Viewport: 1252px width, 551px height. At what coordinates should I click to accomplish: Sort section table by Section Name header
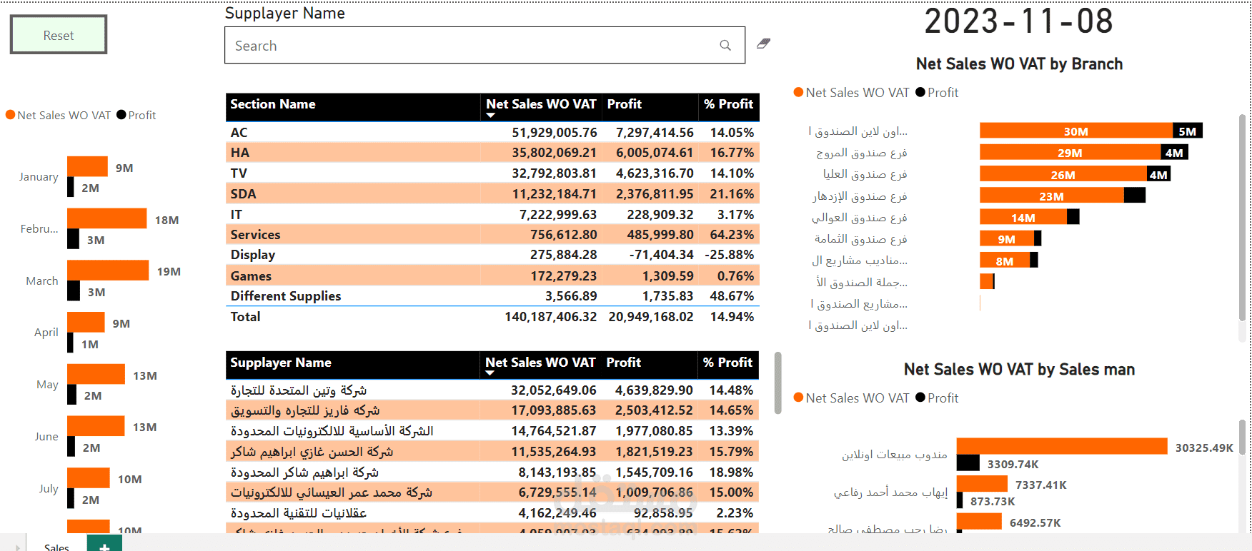[x=273, y=104]
